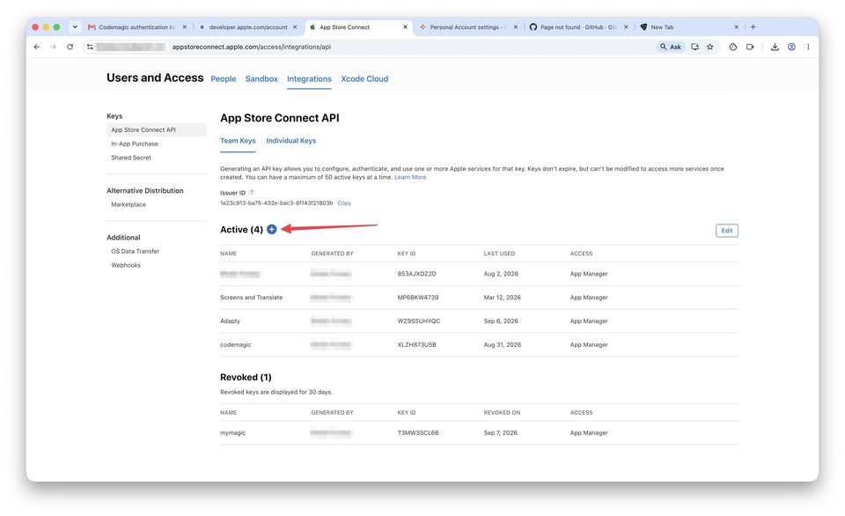Image resolution: width=845 pixels, height=516 pixels.
Task: Open the People section
Action: 223,78
